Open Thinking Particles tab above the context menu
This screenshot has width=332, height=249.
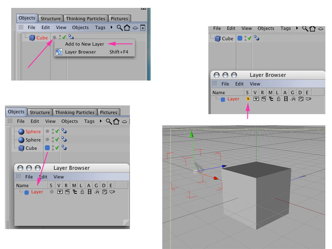click(x=85, y=19)
